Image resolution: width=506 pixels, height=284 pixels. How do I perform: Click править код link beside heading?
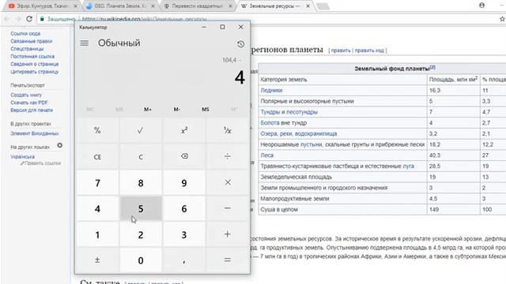point(369,50)
